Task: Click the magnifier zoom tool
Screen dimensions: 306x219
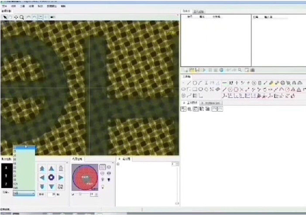Action: (21, 17)
